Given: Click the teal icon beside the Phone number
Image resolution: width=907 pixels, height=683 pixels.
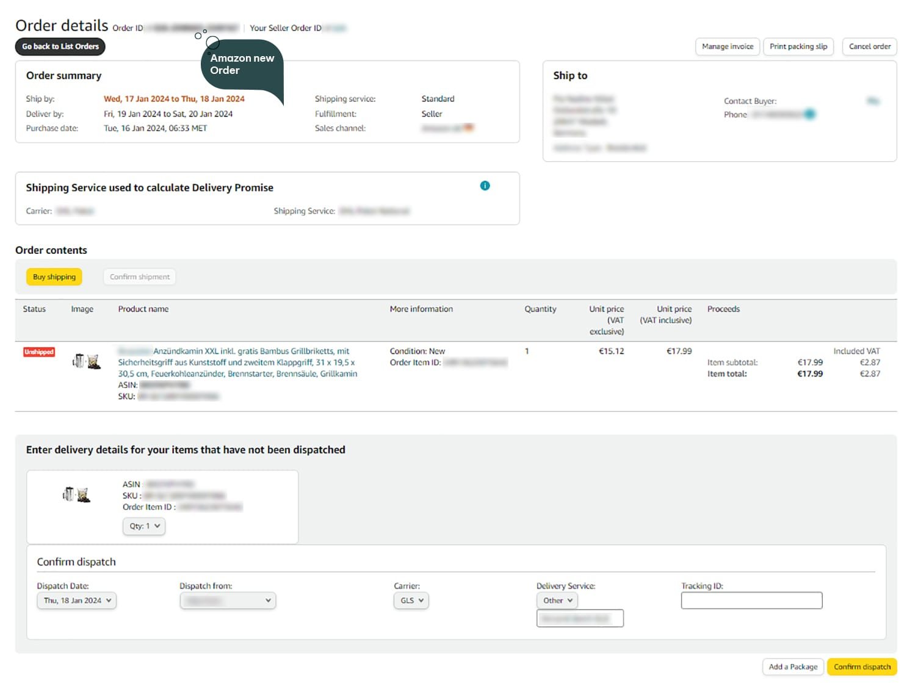Looking at the screenshot, I should pyautogui.click(x=809, y=114).
